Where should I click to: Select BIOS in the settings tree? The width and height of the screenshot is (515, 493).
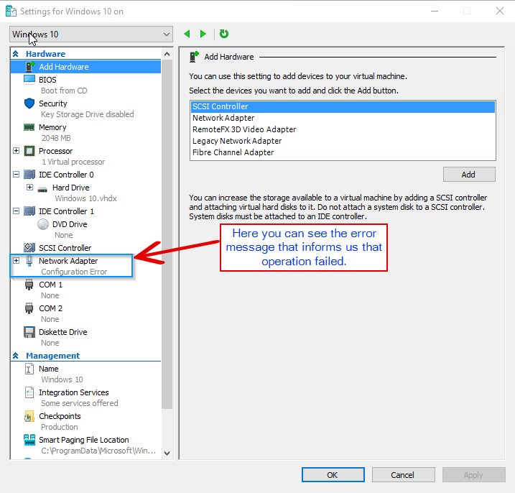pos(47,80)
